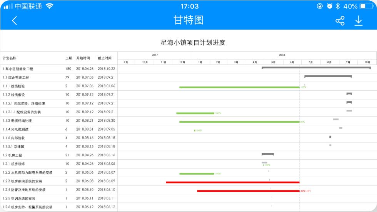Select row 1.1.2 线缆敷设

coord(188,95)
